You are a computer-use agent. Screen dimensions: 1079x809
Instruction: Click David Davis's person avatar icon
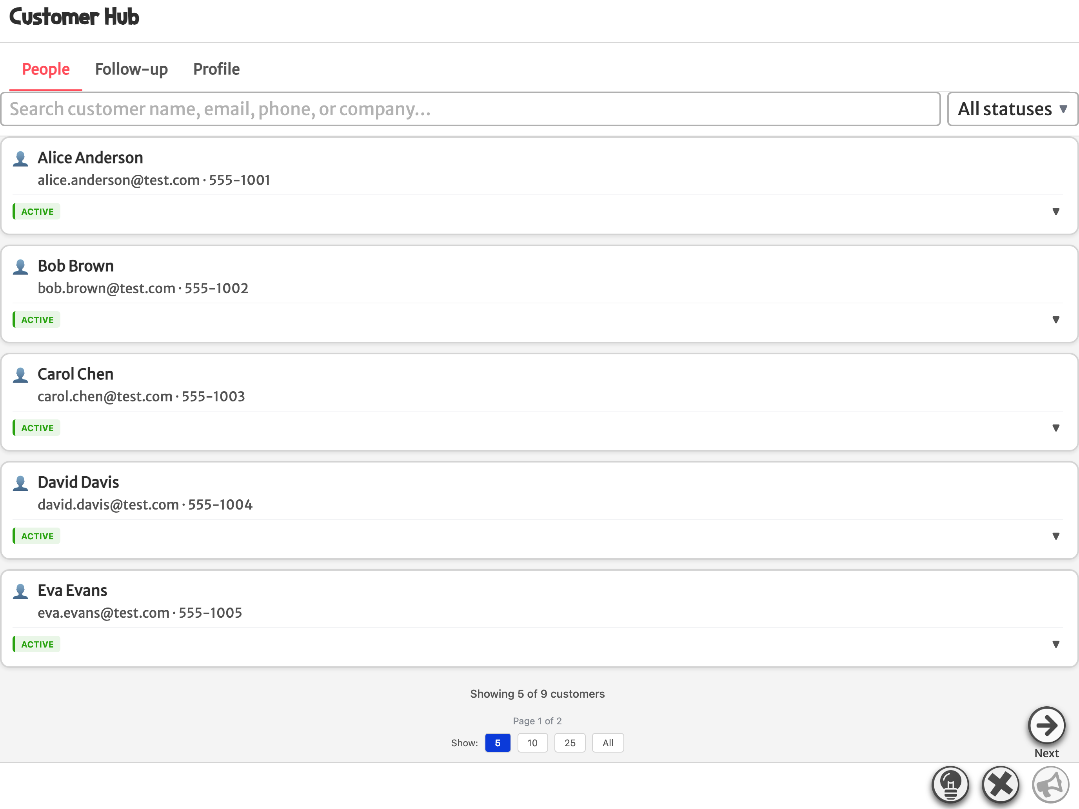tap(20, 484)
